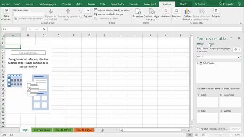Switch to the Insertar ribbon tab
Image resolution: width=244 pixels, height=137 pixels.
tap(29, 4)
